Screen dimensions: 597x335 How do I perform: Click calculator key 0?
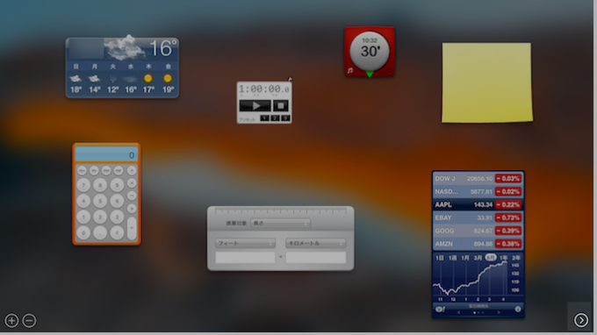pos(83,232)
